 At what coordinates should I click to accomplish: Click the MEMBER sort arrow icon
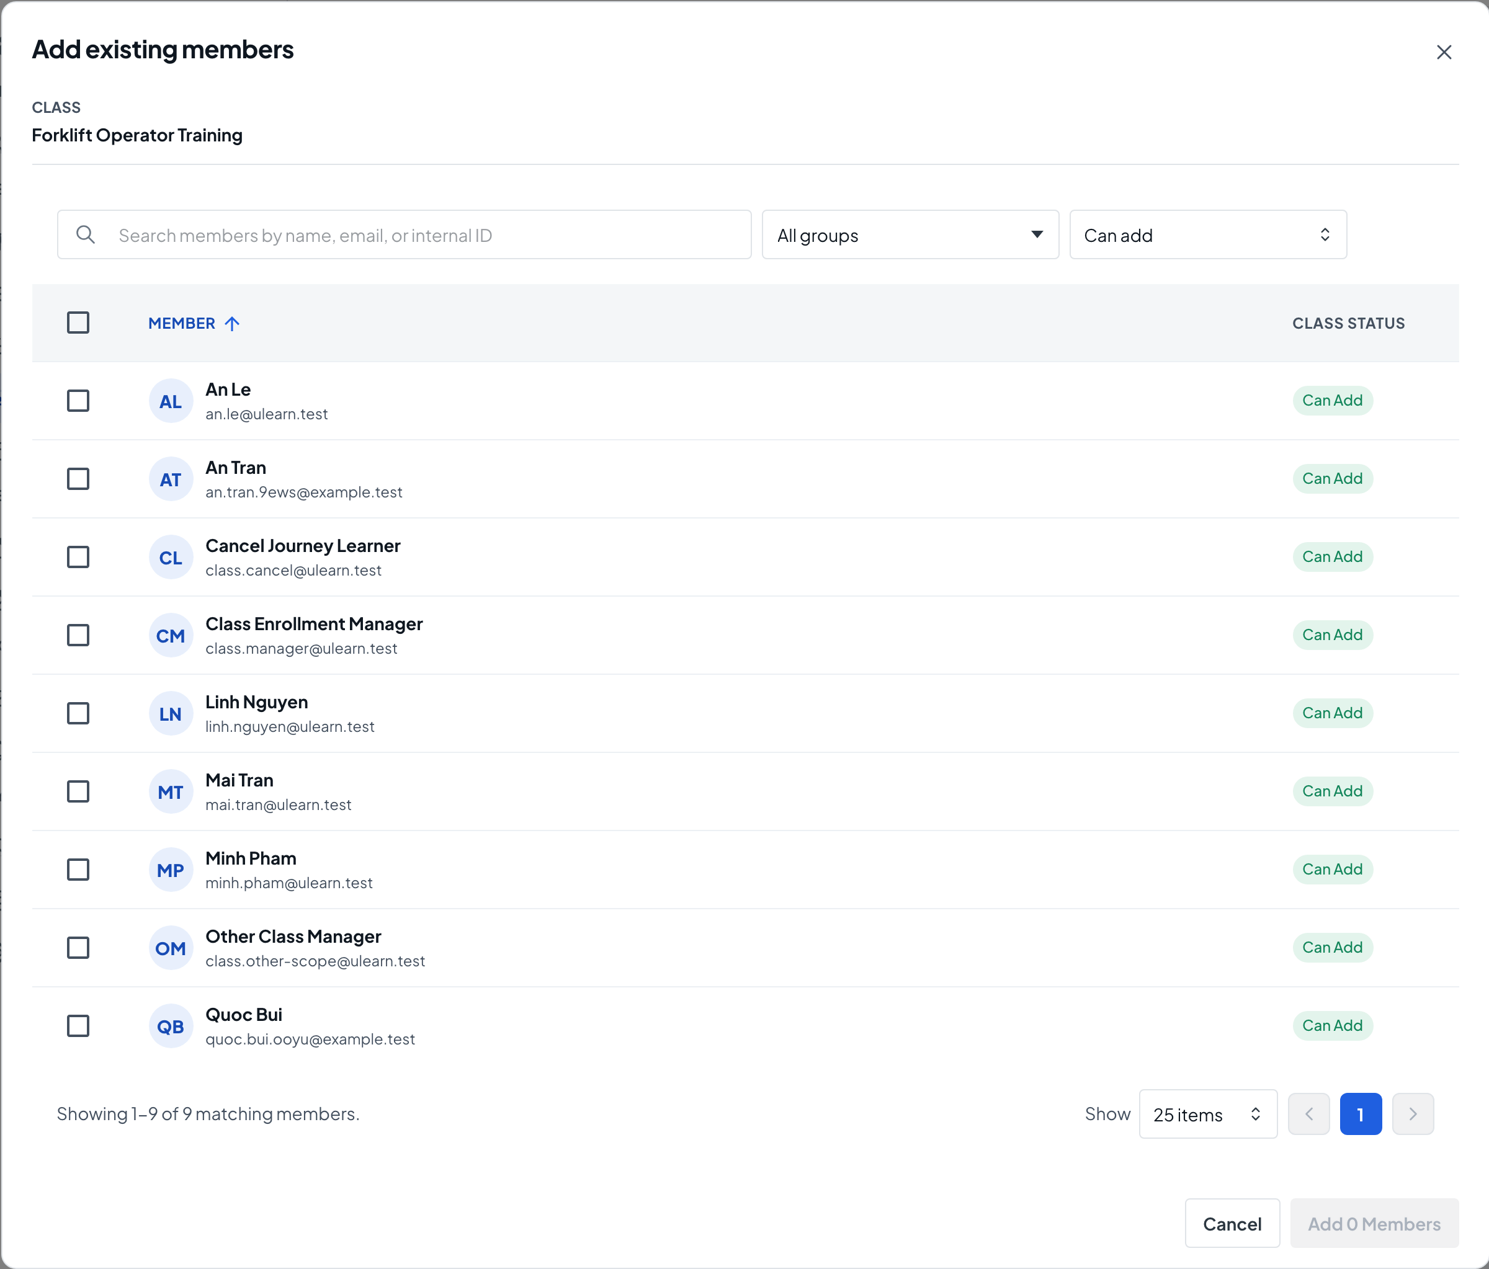click(x=231, y=323)
